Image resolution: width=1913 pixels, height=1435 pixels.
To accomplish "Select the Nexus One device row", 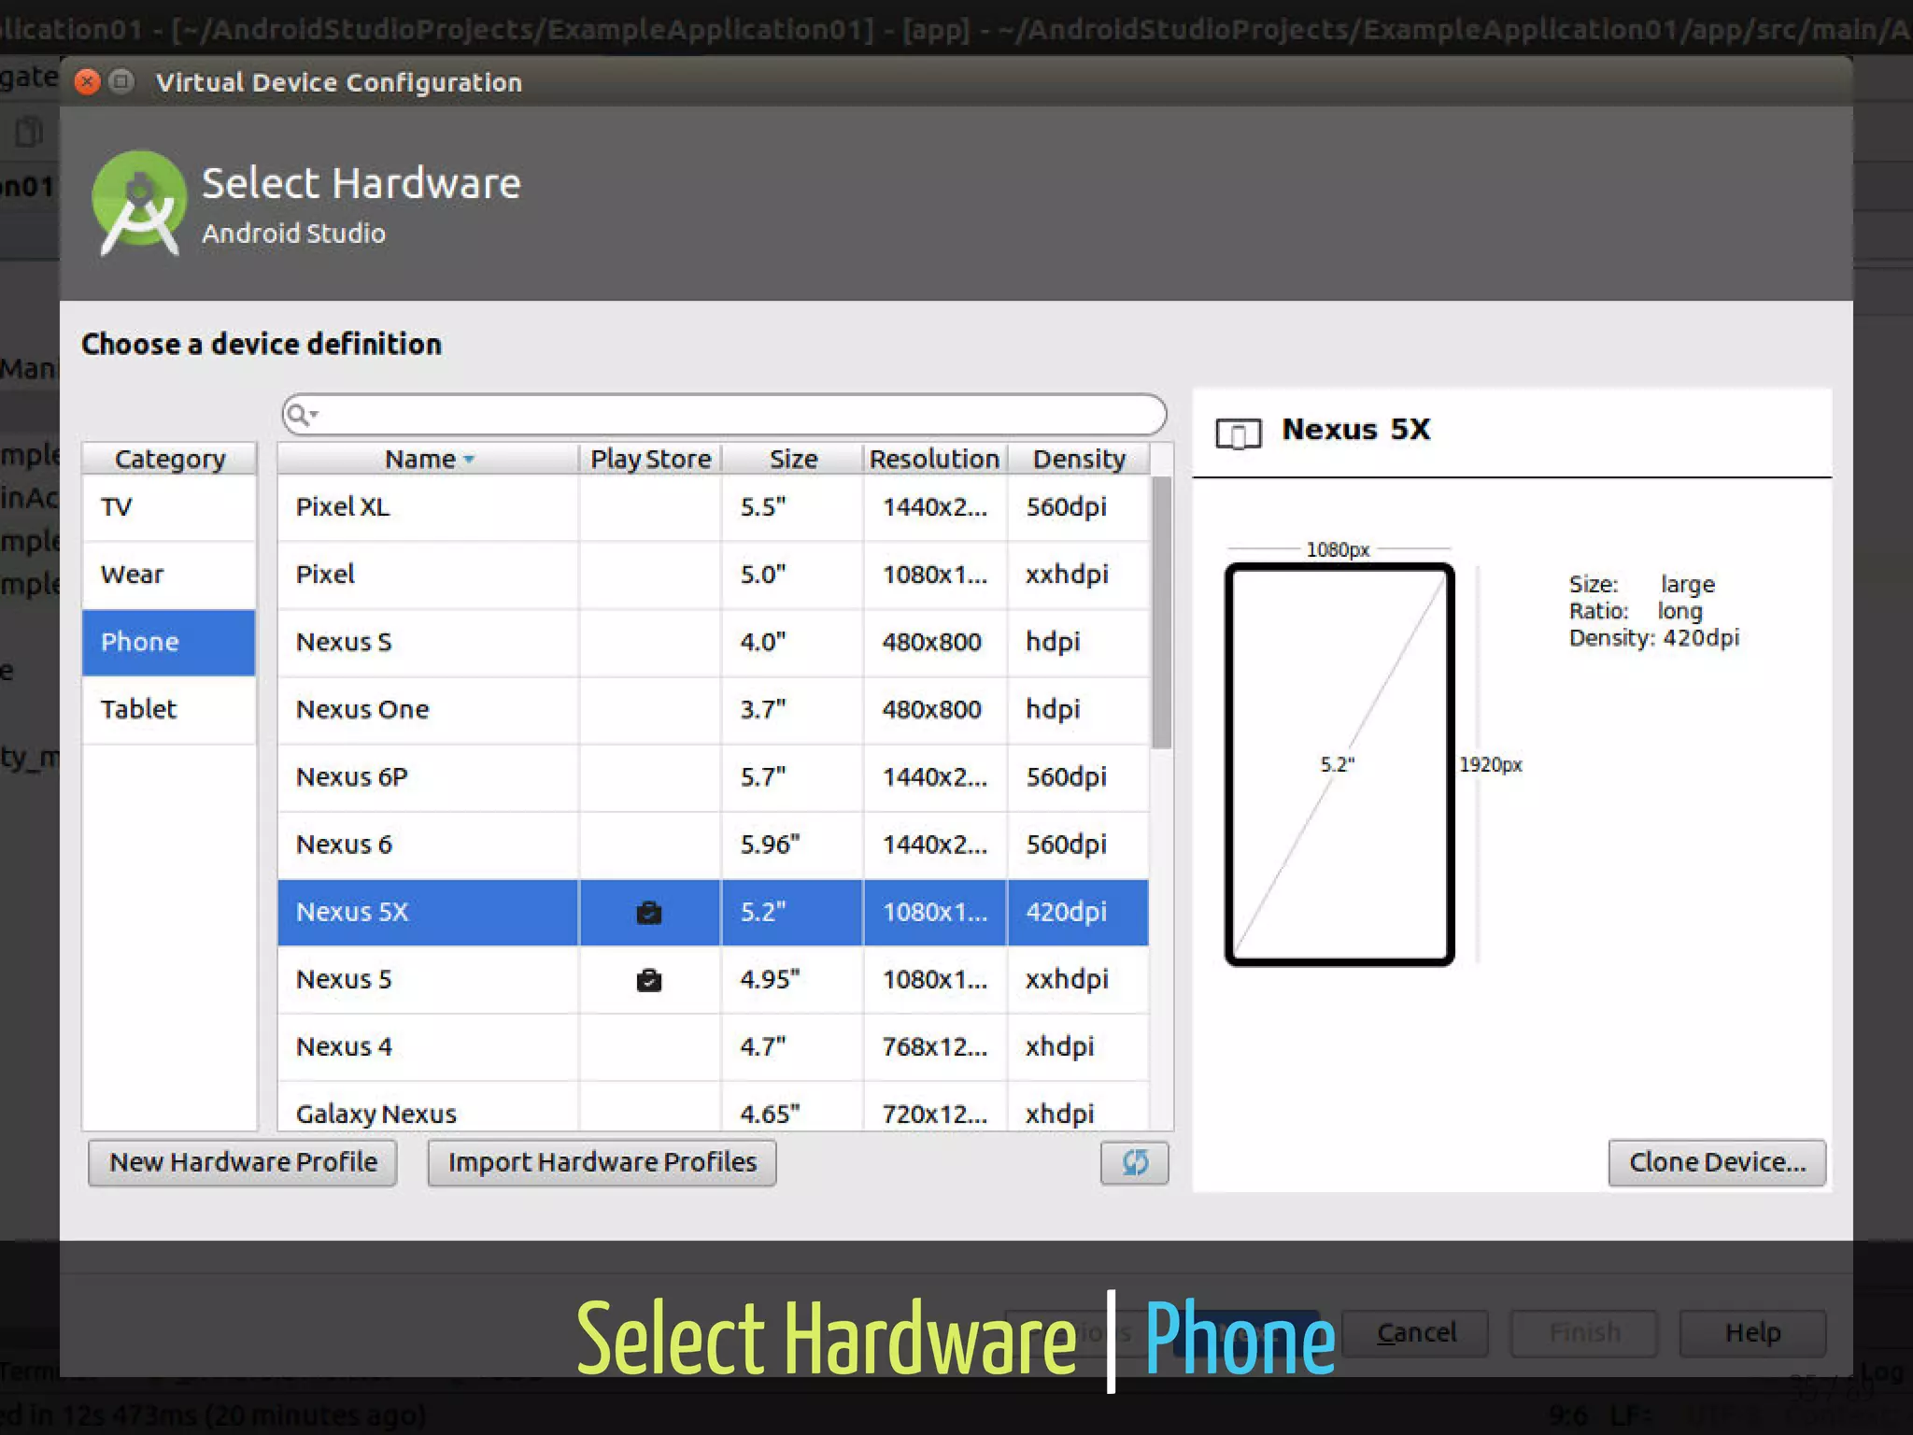I will tap(713, 709).
